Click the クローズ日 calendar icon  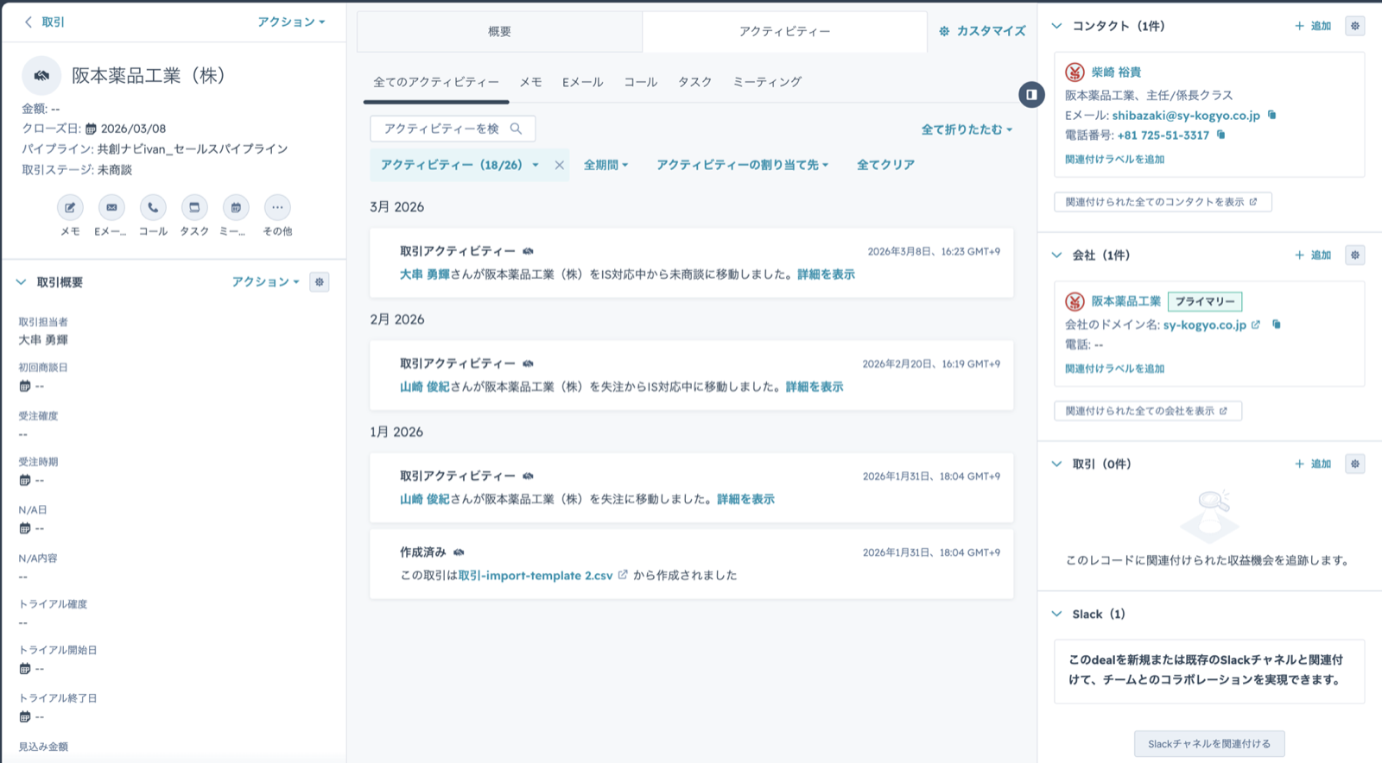90,129
